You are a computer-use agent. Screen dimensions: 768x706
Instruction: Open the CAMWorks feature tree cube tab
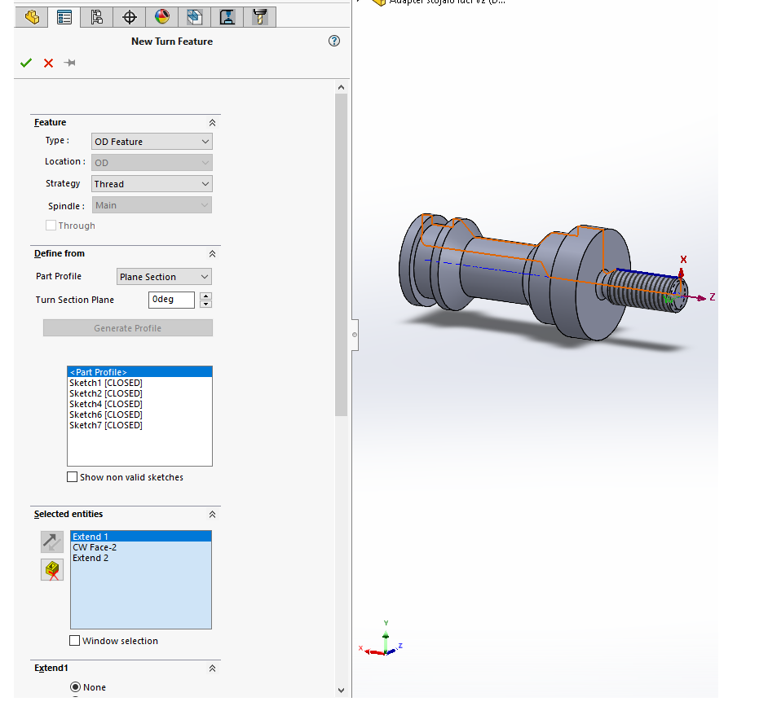tap(194, 16)
